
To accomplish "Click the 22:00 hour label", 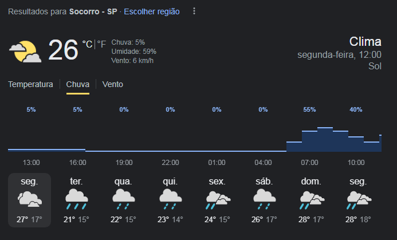I will pos(170,163).
